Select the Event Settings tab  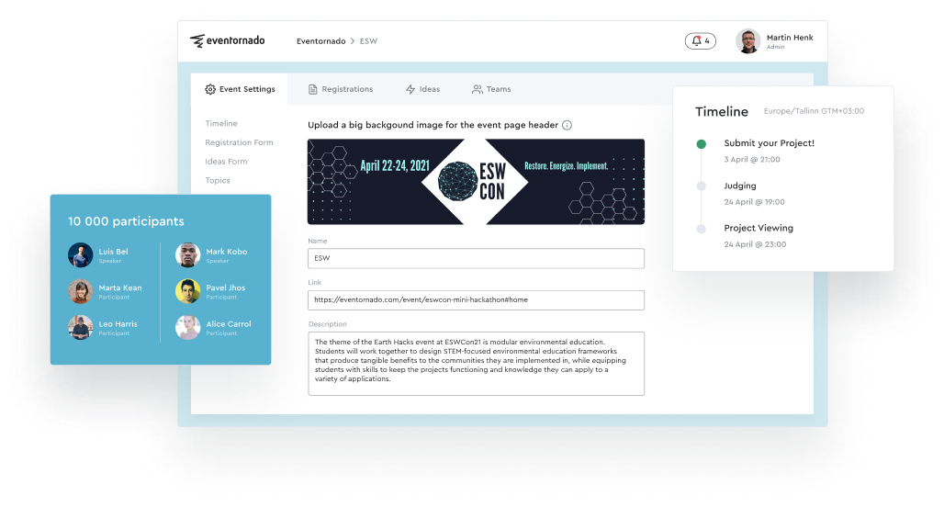pyautogui.click(x=240, y=89)
